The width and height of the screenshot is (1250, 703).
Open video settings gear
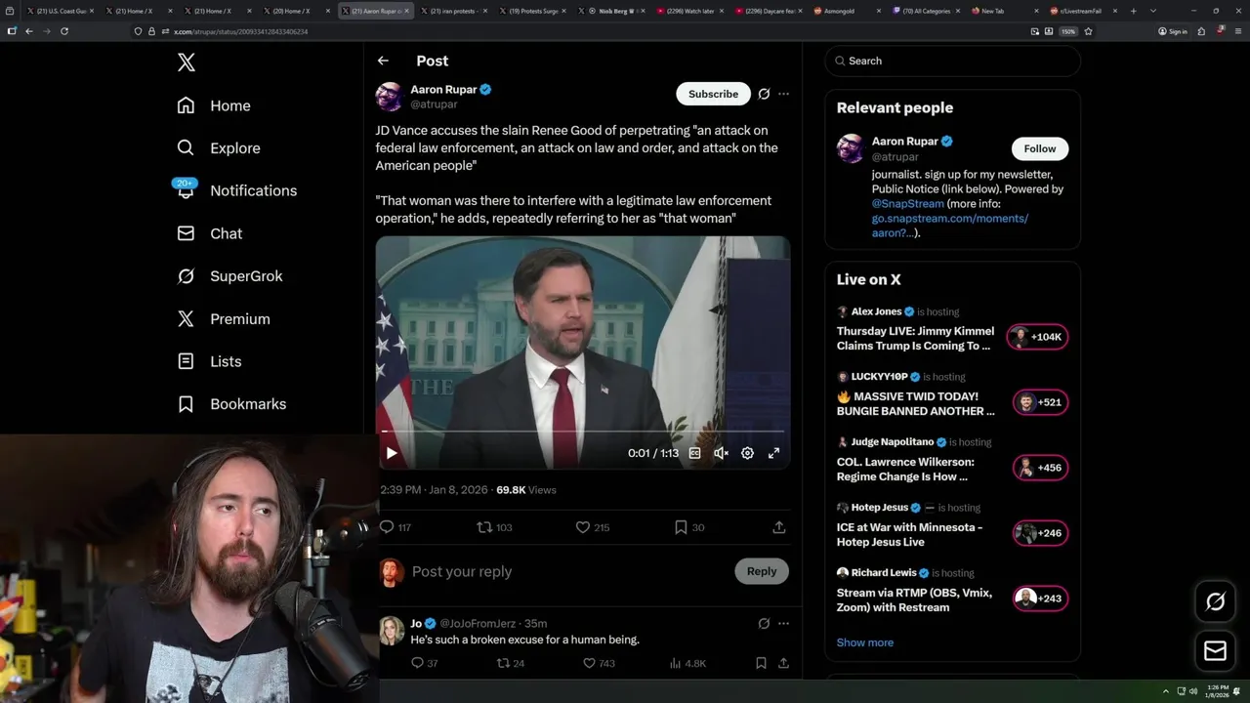(747, 453)
